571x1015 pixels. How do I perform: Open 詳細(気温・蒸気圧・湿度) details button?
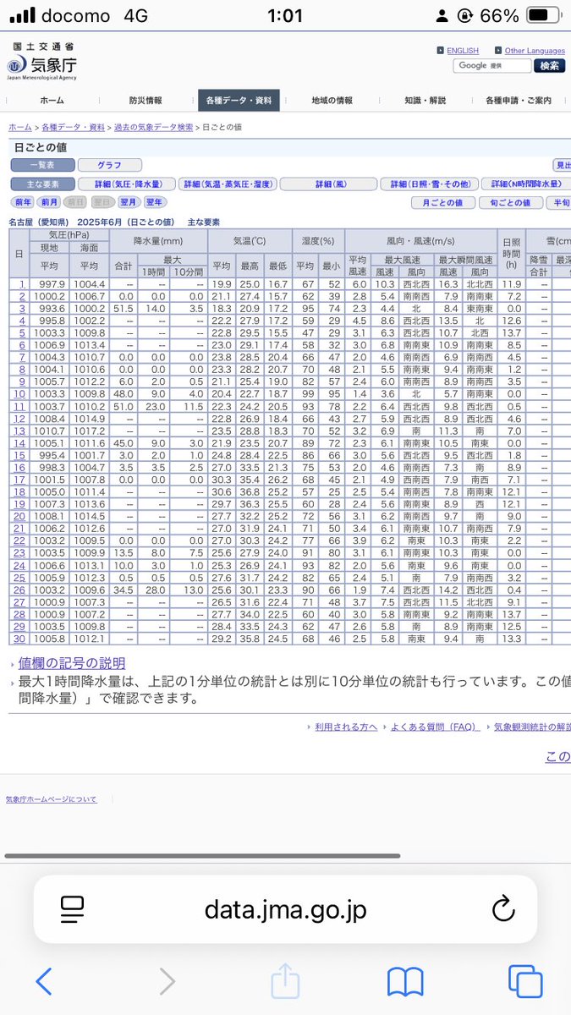tap(228, 184)
